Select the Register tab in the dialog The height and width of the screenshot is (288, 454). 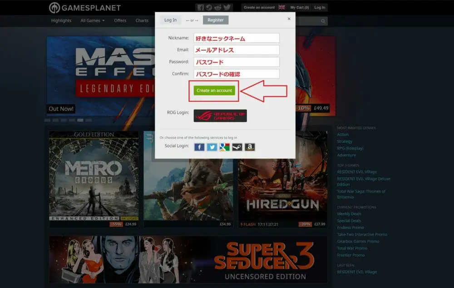pyautogui.click(x=216, y=20)
